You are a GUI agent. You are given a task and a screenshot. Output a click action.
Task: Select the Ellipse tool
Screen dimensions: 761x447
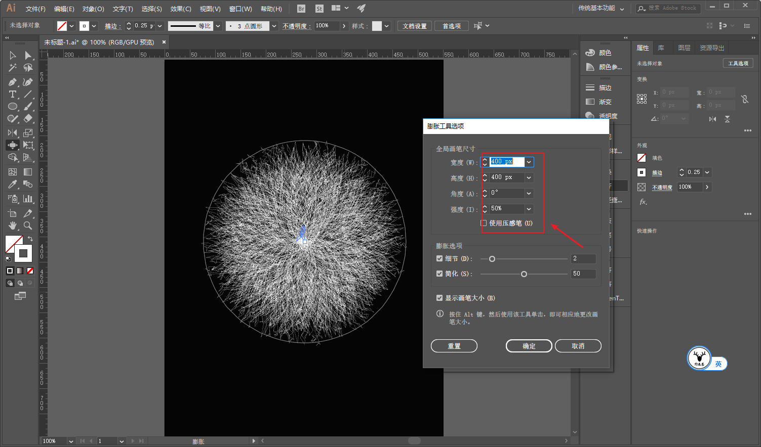tap(13, 107)
